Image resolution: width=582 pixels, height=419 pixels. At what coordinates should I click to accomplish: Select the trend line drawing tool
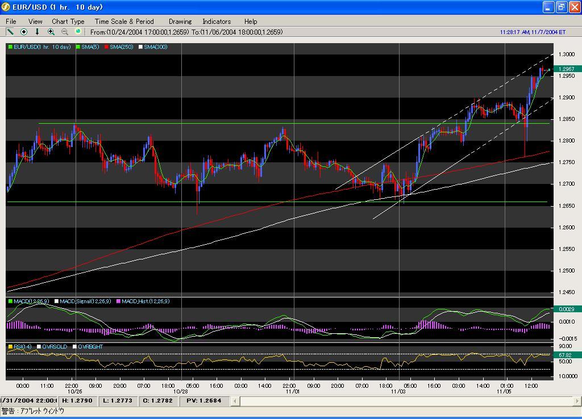(x=10, y=32)
